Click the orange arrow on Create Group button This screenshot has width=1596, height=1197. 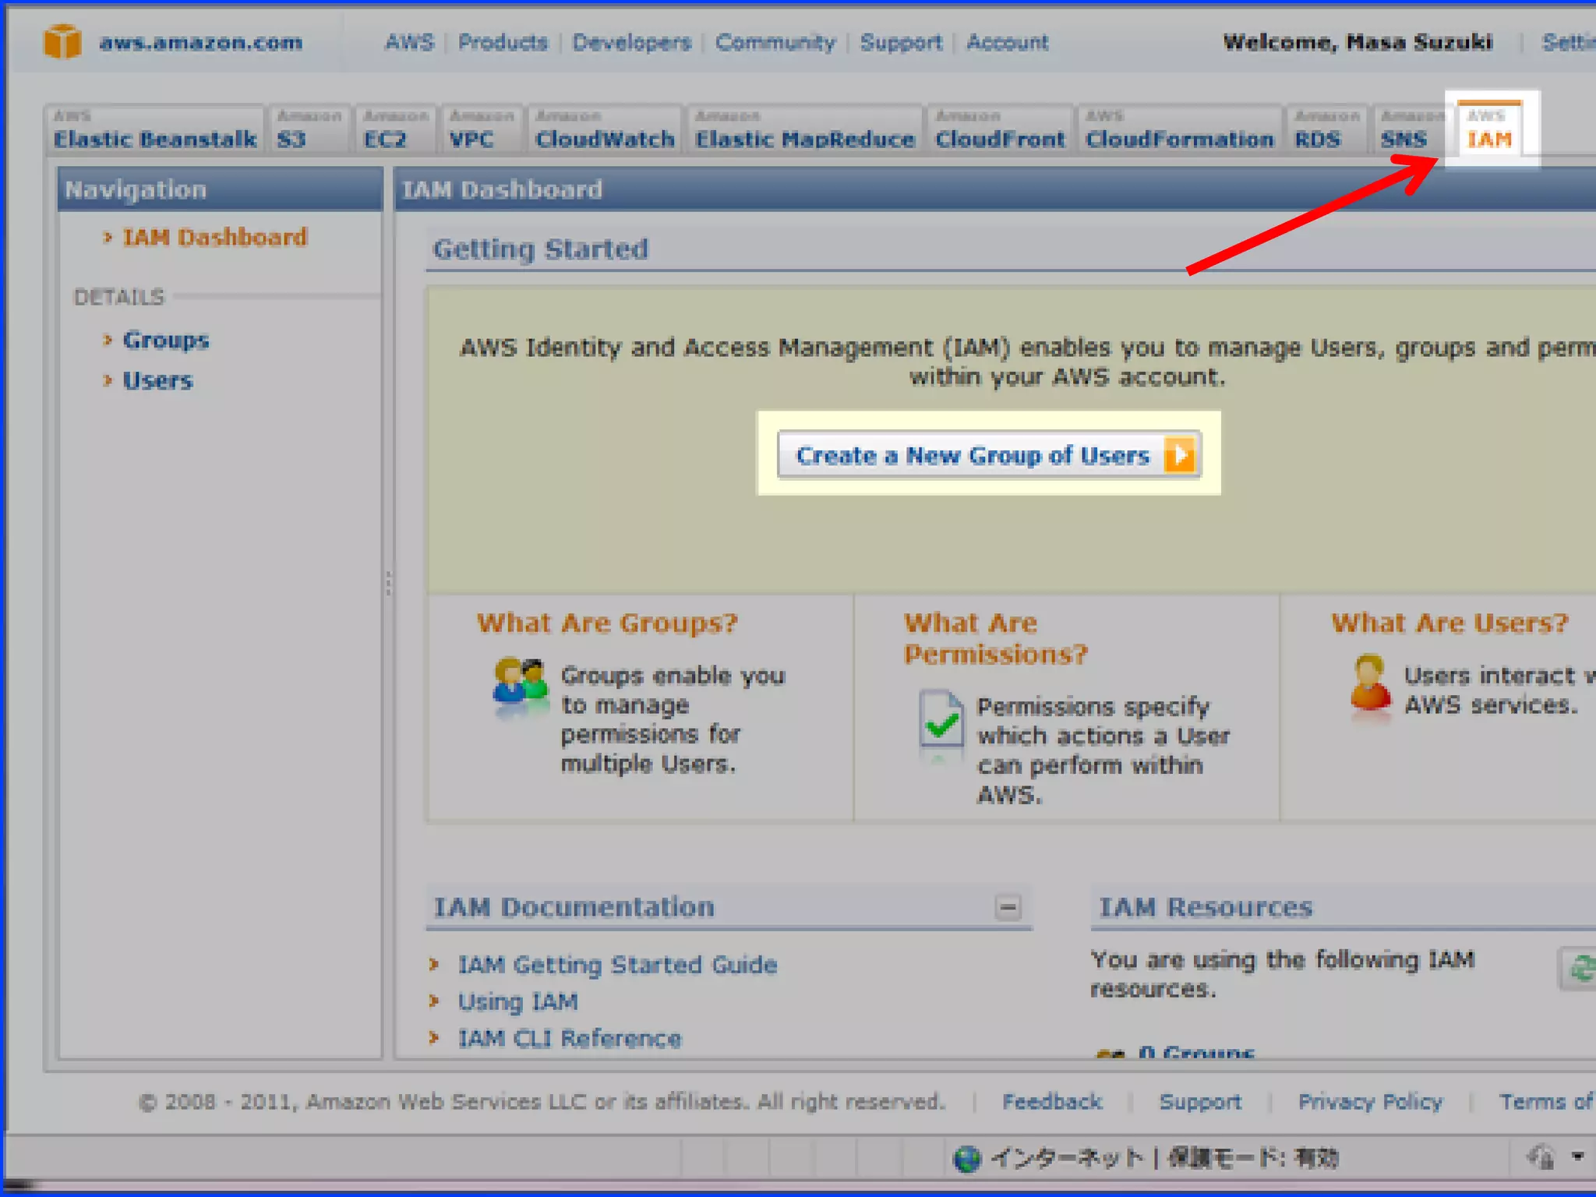(1179, 454)
